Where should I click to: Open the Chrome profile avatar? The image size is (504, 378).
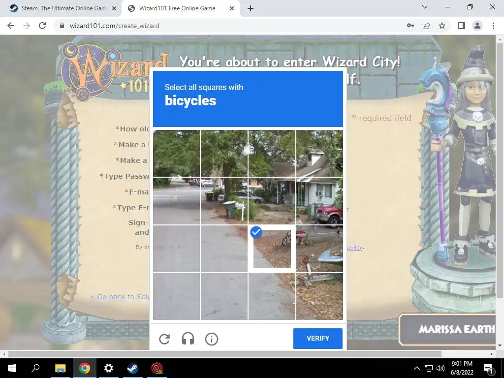coord(477,26)
